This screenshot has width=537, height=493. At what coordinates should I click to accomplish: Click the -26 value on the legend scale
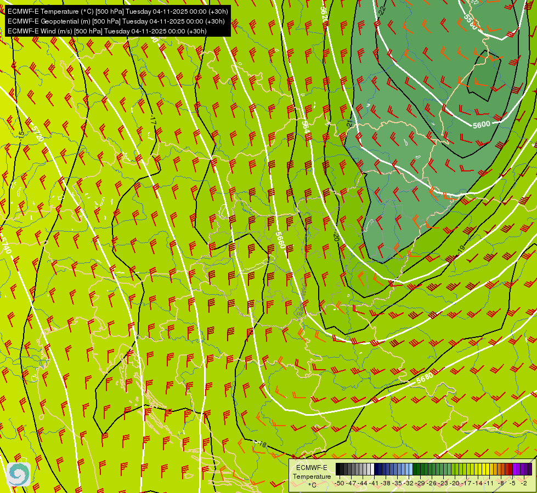pyautogui.click(x=432, y=483)
